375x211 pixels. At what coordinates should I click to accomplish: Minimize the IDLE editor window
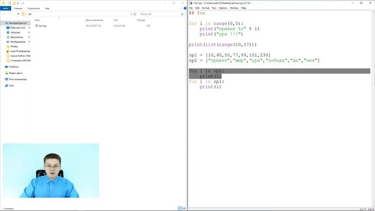[x=353, y=3]
